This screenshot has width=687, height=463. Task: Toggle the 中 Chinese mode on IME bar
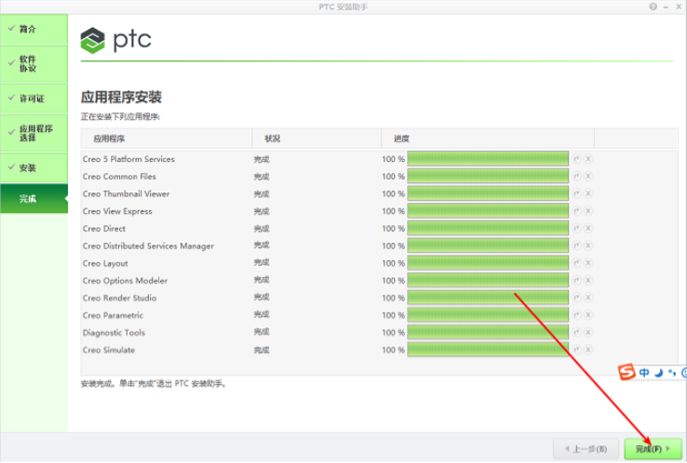(644, 373)
